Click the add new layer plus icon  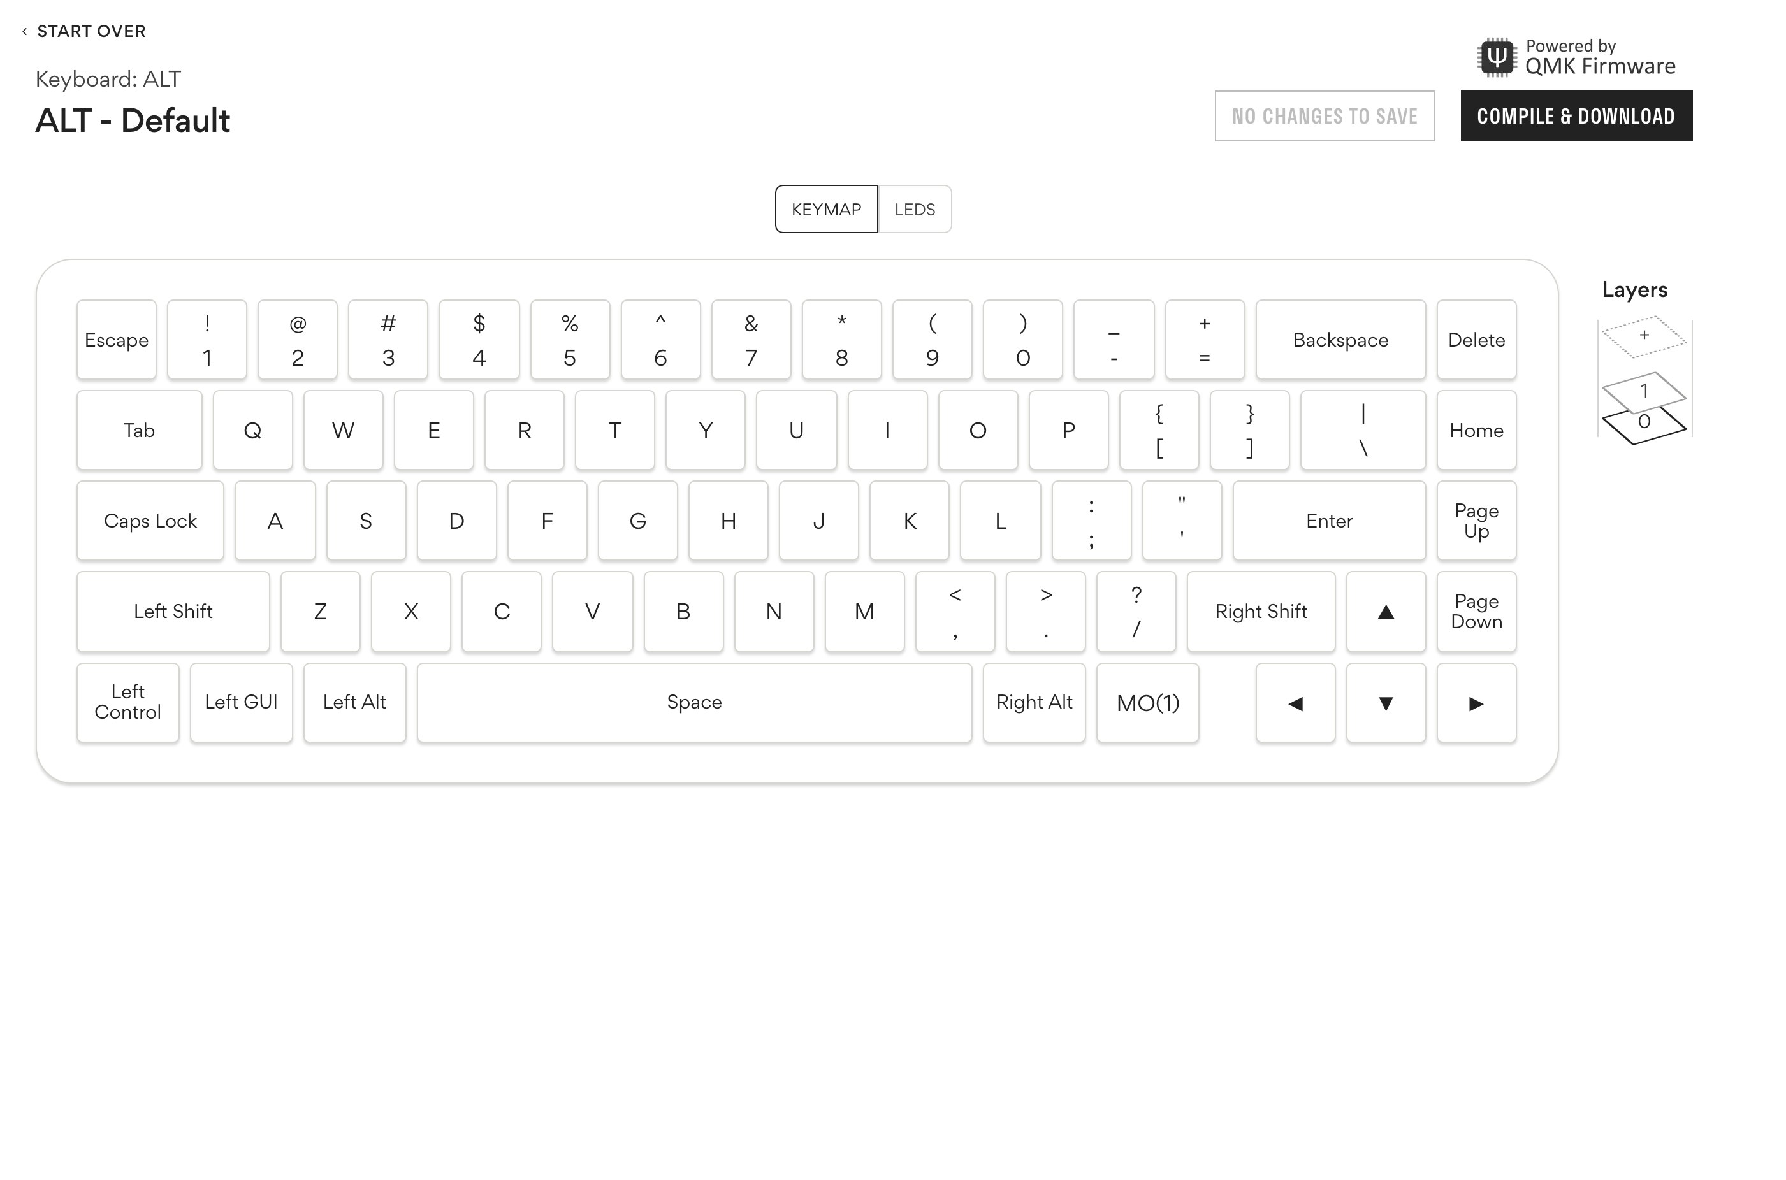(1644, 336)
